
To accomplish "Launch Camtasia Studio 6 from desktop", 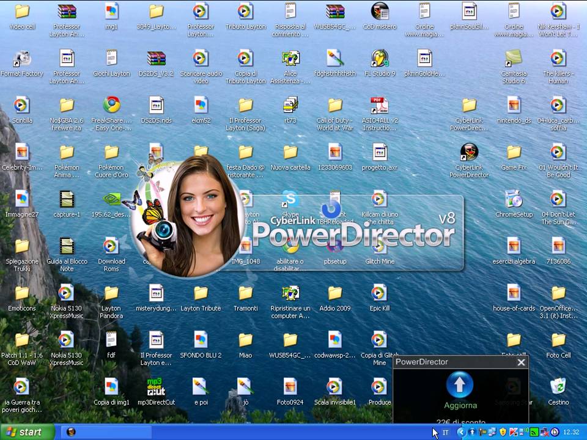I will point(514,59).
